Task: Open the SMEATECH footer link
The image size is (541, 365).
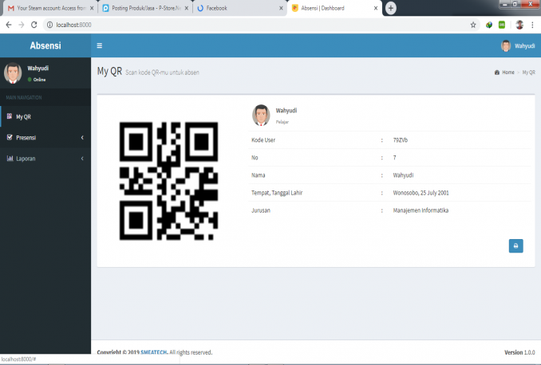Action: (x=153, y=352)
